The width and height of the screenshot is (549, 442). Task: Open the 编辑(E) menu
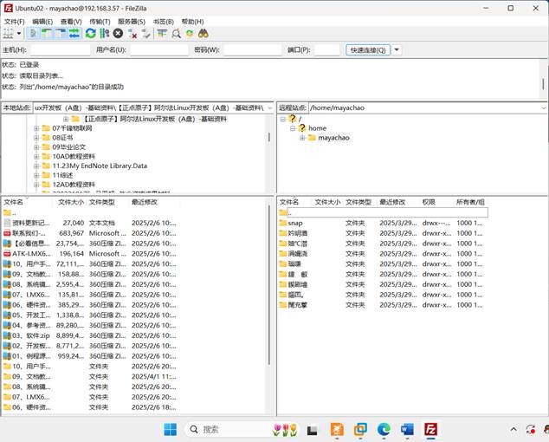click(42, 22)
